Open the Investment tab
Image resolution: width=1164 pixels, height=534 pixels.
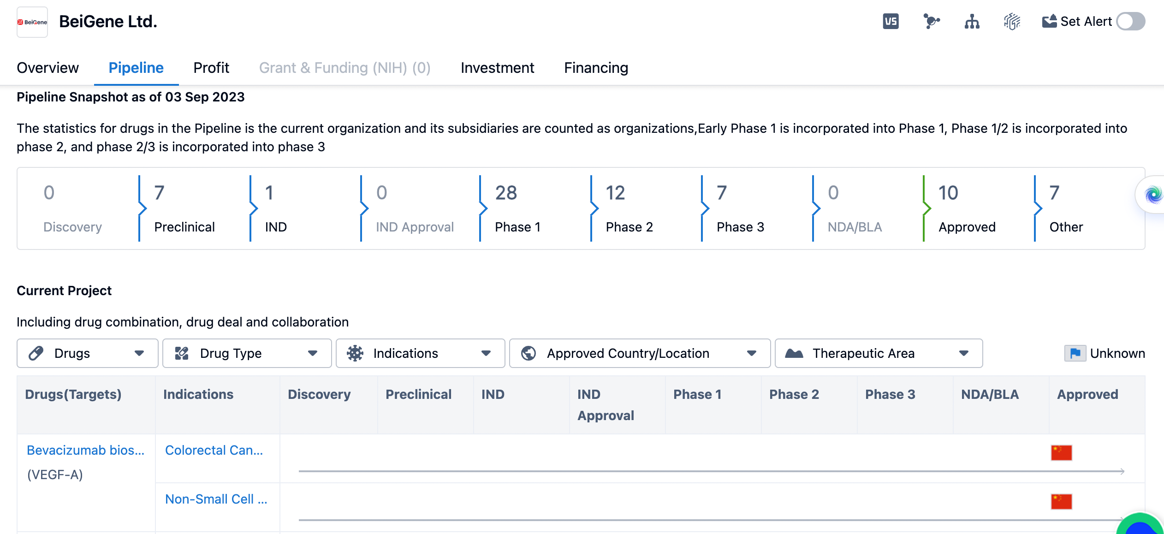(497, 68)
